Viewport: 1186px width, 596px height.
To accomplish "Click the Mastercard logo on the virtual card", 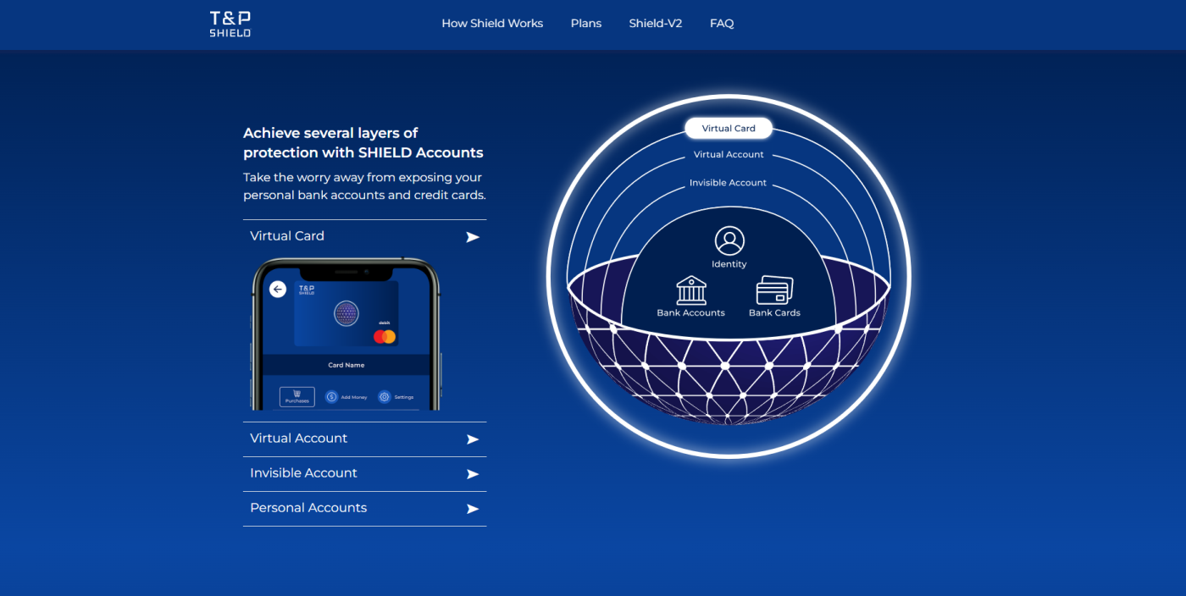I will (x=385, y=335).
